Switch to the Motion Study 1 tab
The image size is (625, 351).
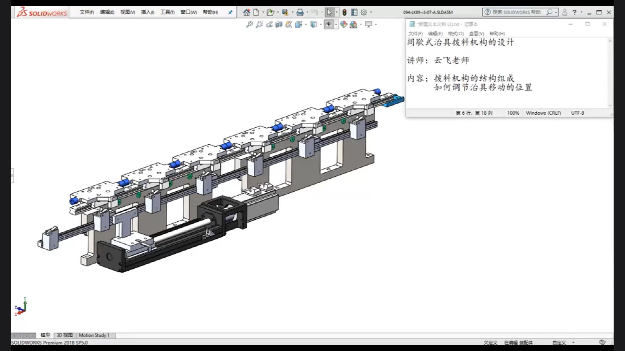pyautogui.click(x=94, y=335)
